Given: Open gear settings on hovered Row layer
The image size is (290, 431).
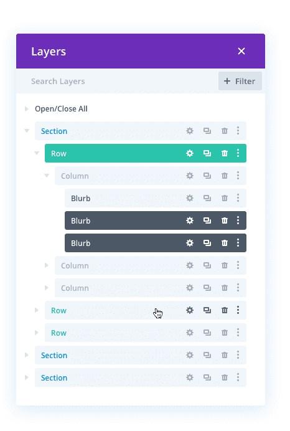Looking at the screenshot, I should point(189,310).
